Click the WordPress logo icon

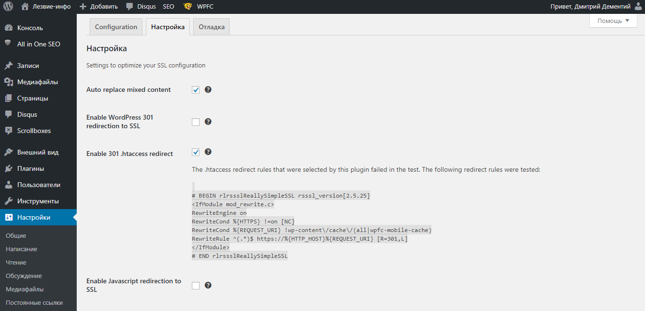(x=8, y=7)
